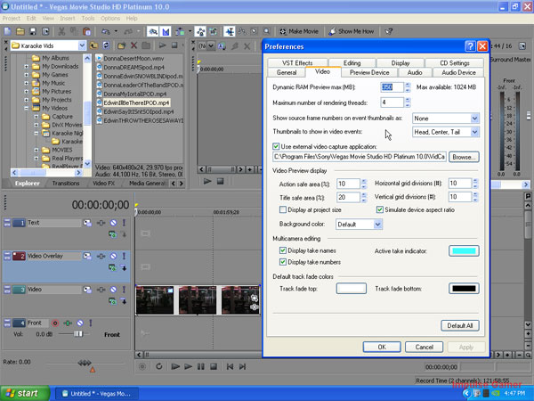Image resolution: width=534 pixels, height=401 pixels.
Task: Enable Display at project size checkbox
Action: click(x=283, y=209)
